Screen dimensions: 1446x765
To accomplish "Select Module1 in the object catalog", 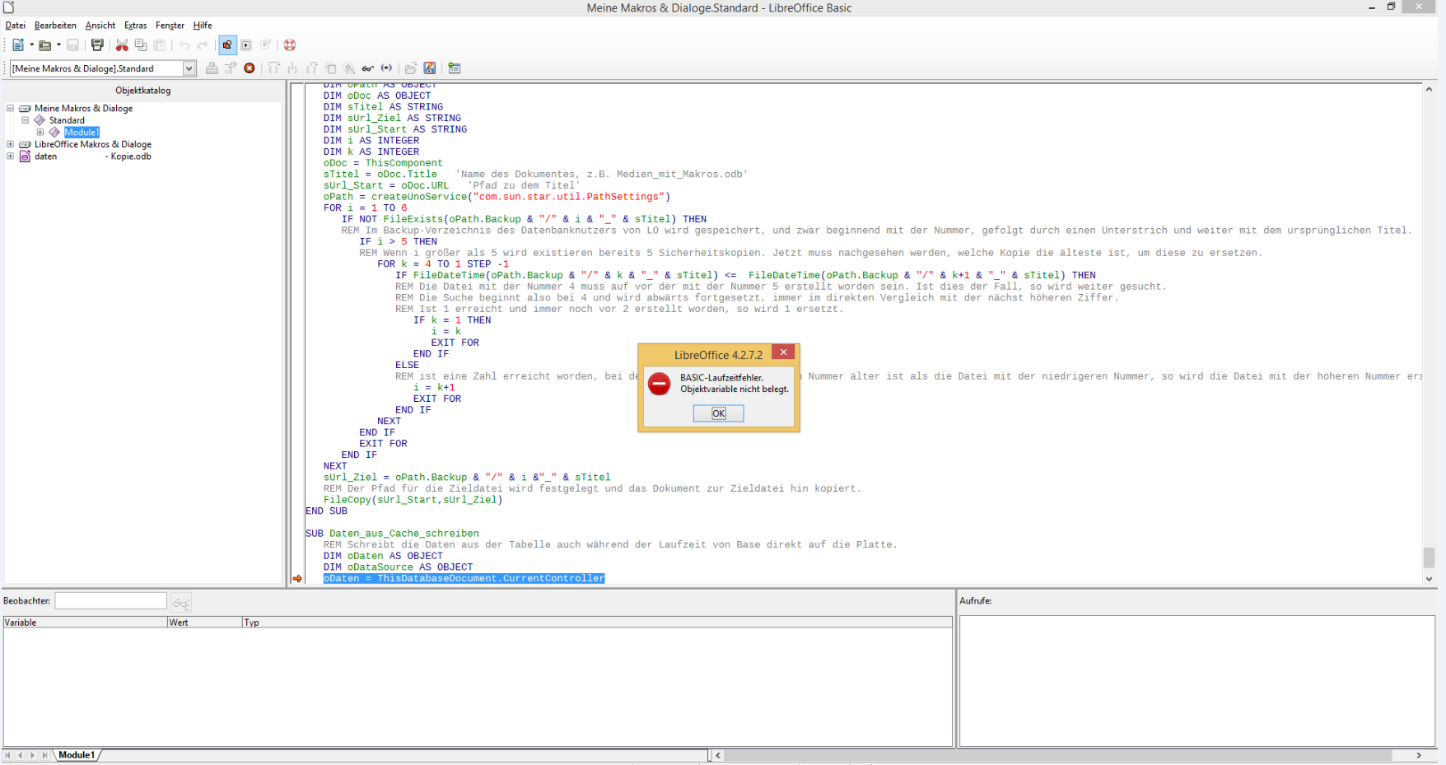I will 82,132.
